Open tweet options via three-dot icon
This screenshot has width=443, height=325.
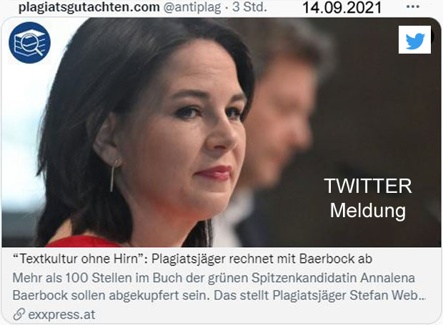(412, 6)
